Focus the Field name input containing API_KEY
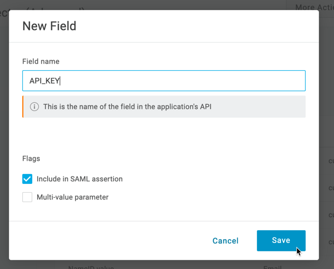The height and width of the screenshot is (269, 334). (163, 81)
